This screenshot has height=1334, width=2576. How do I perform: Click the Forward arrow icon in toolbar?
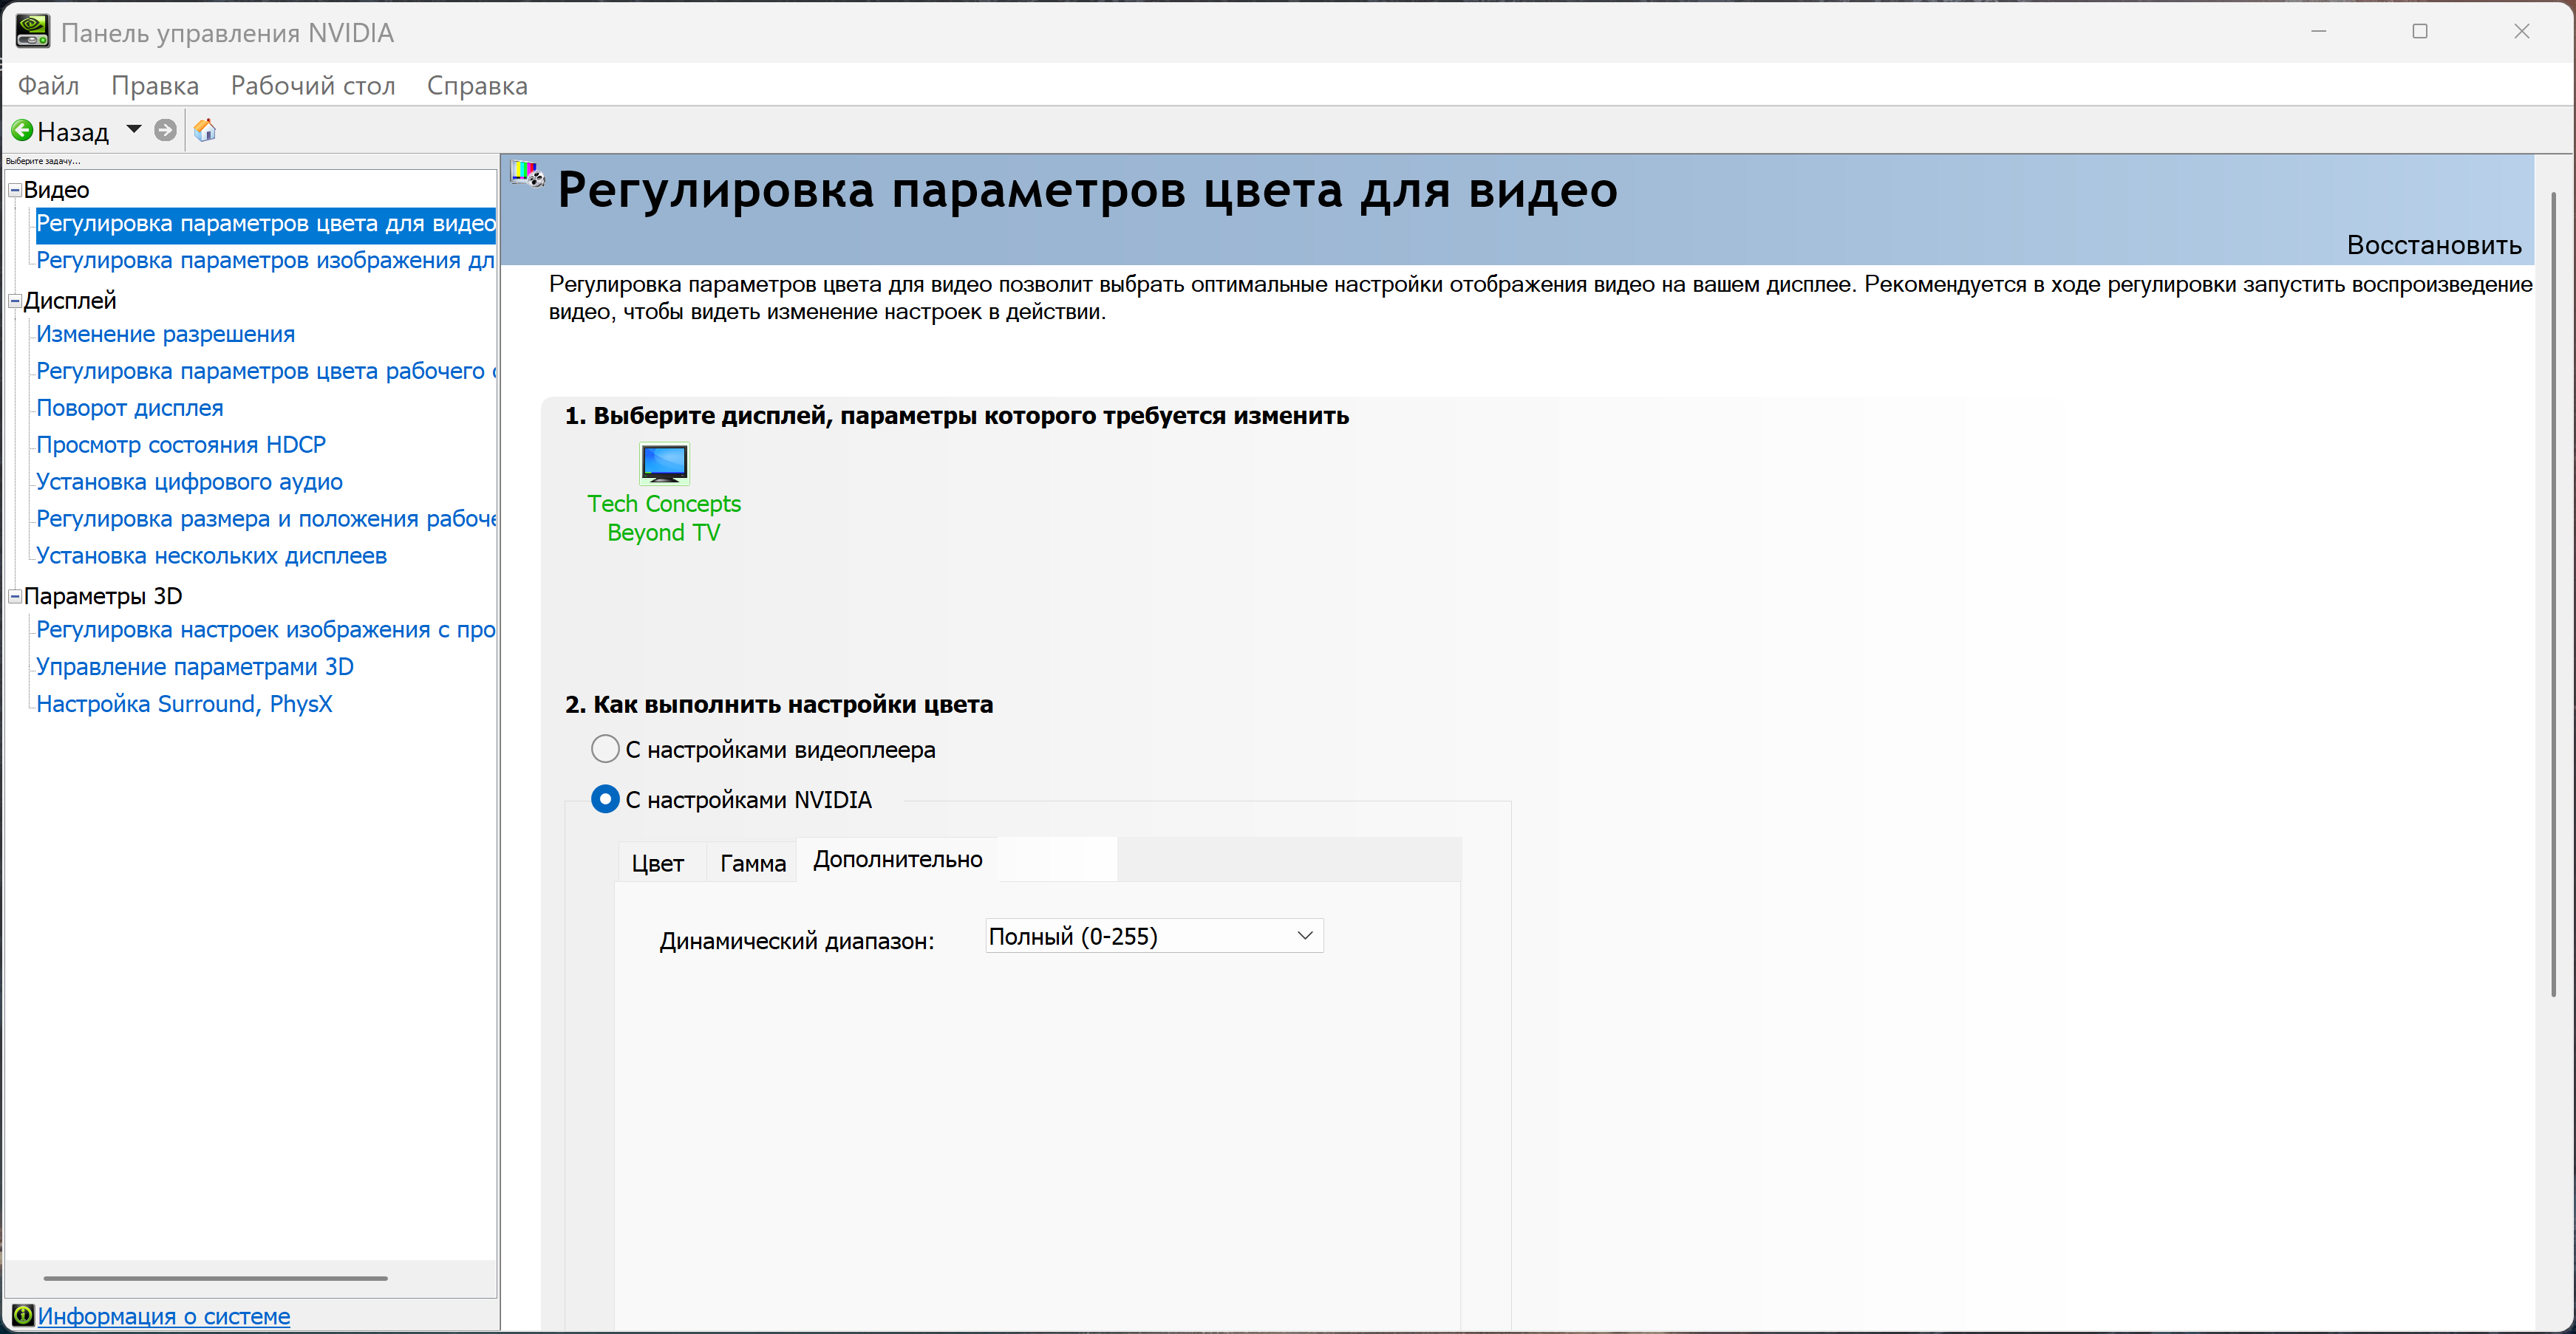pos(166,131)
